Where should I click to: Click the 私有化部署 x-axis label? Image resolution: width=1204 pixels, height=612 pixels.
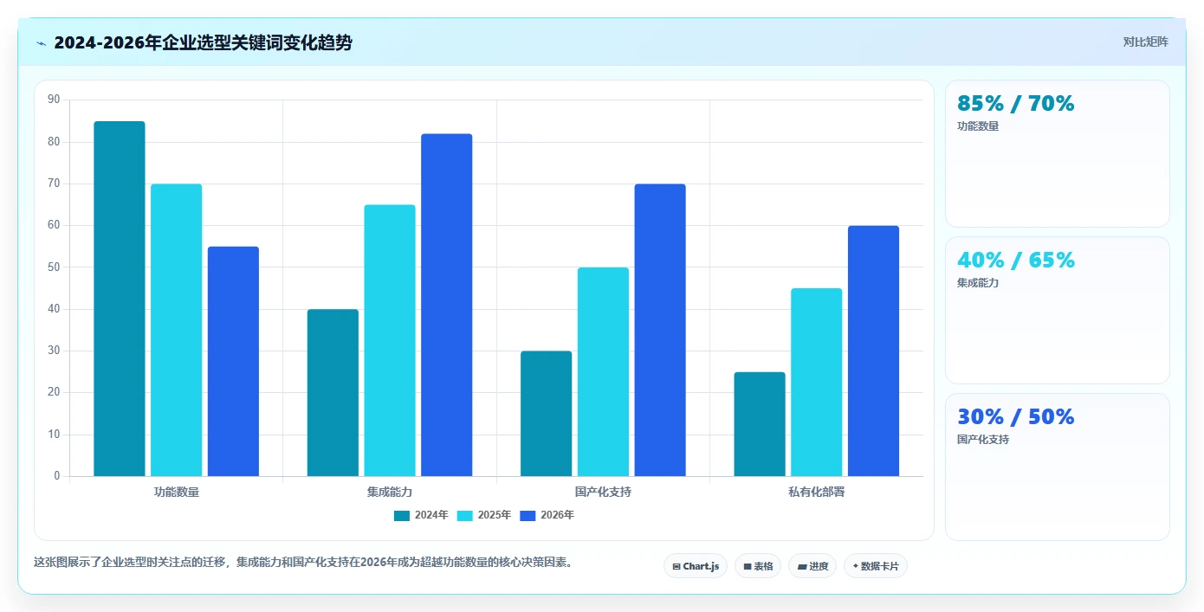tap(817, 492)
